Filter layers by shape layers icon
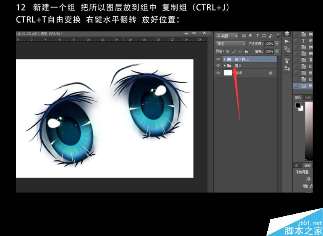 pos(264,36)
